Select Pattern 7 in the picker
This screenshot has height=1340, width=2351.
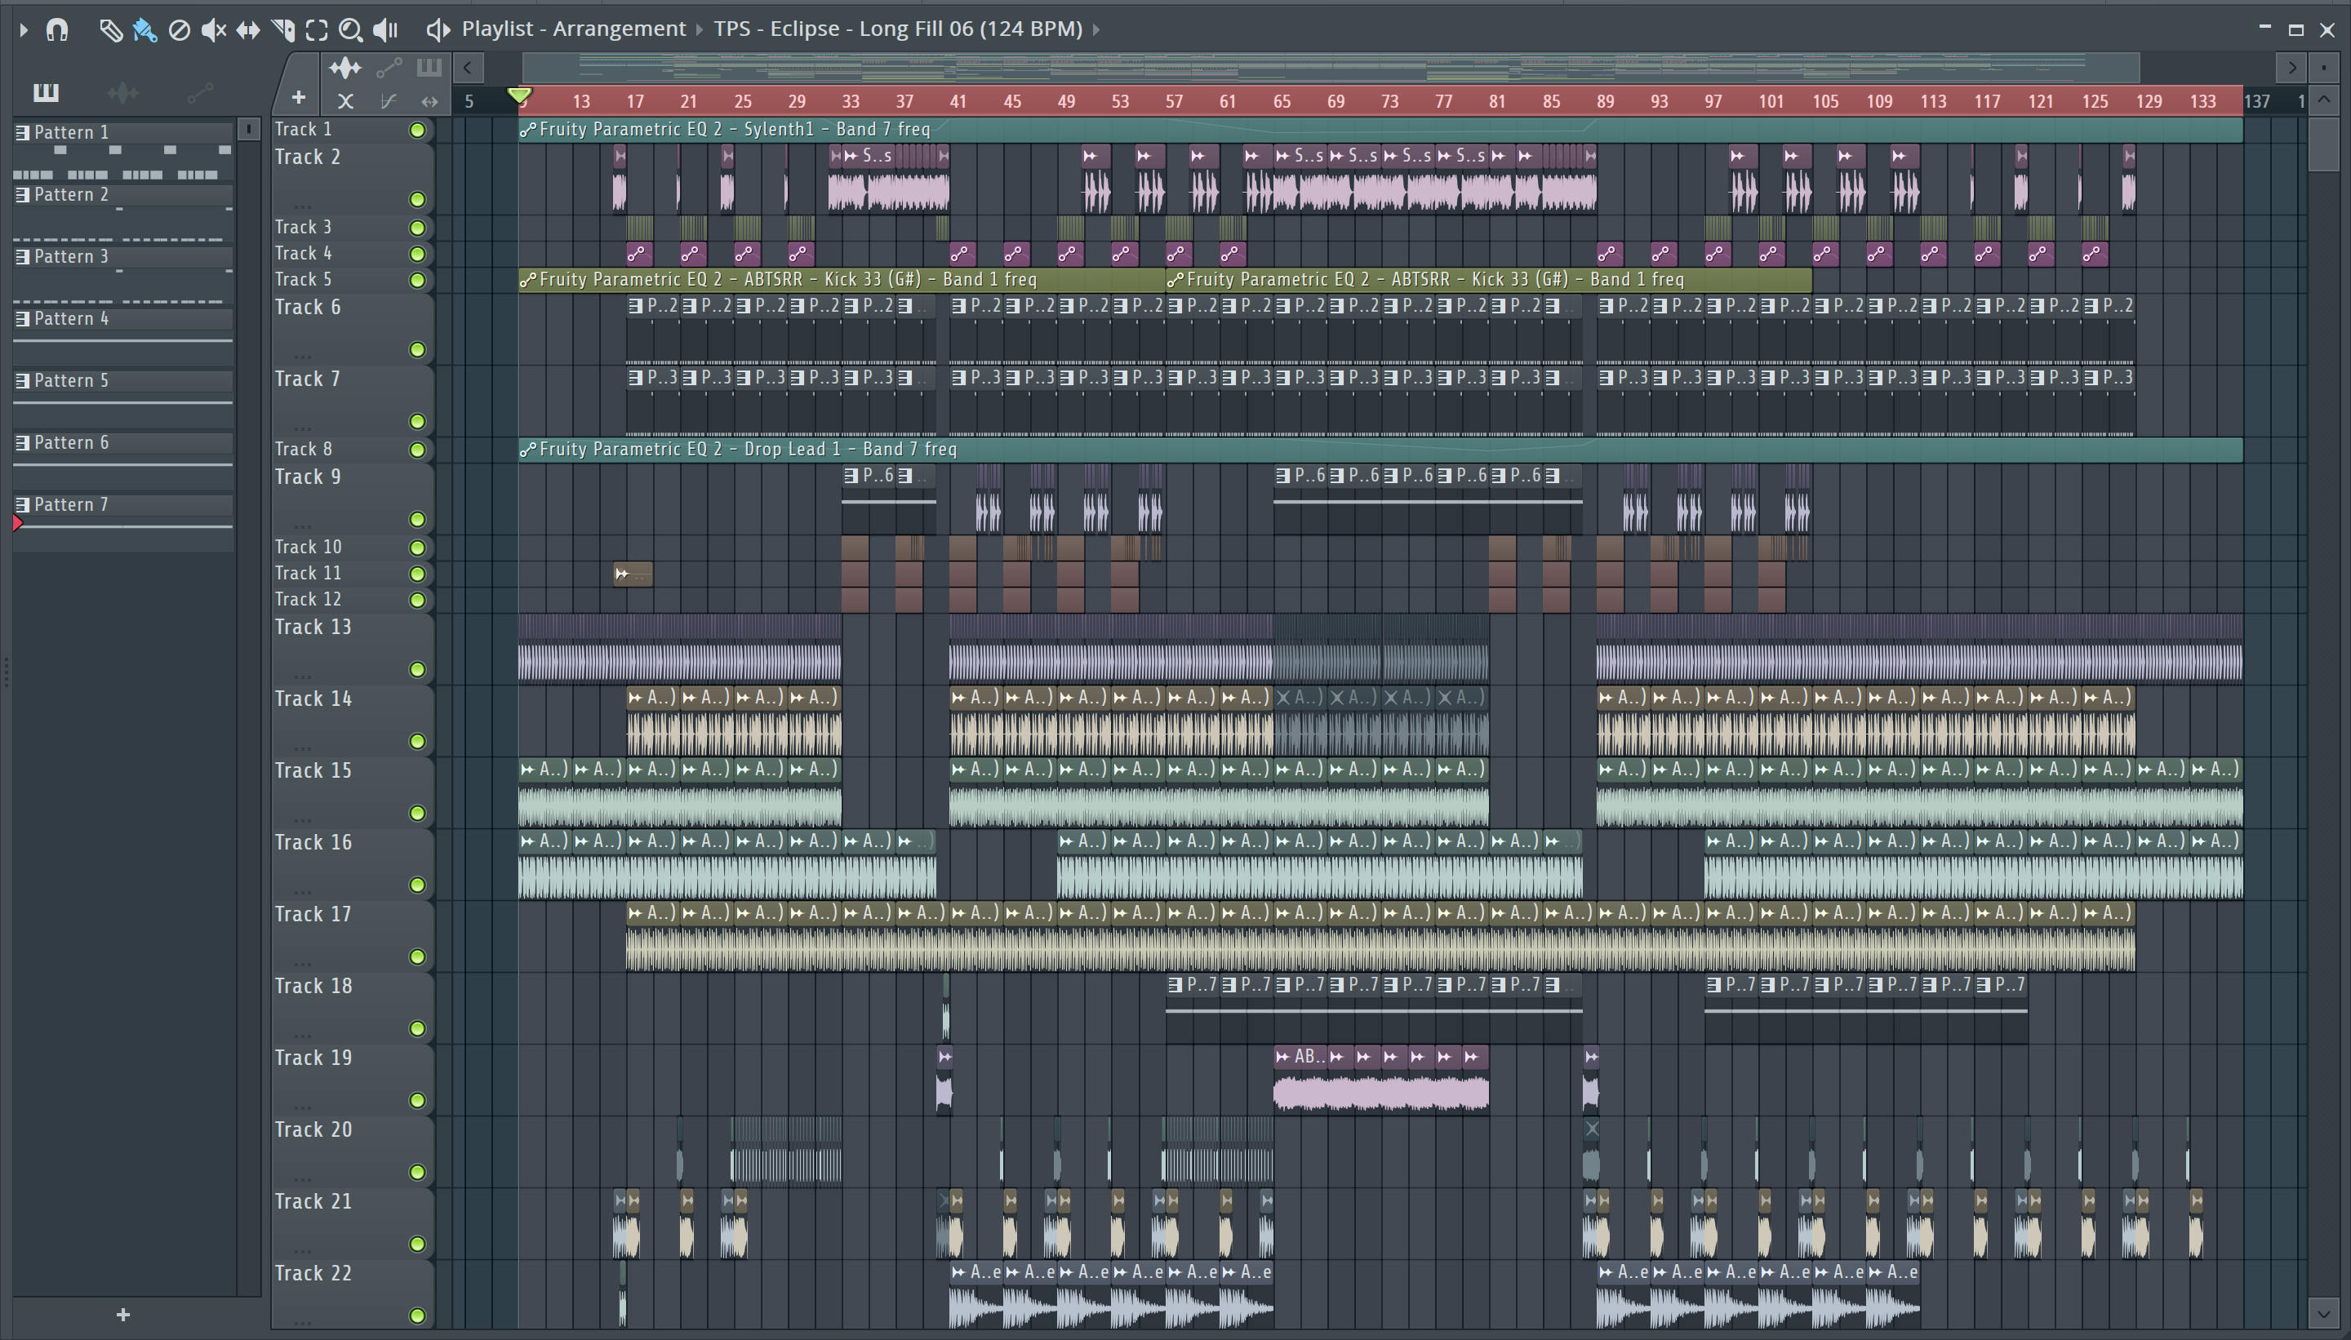point(122,505)
